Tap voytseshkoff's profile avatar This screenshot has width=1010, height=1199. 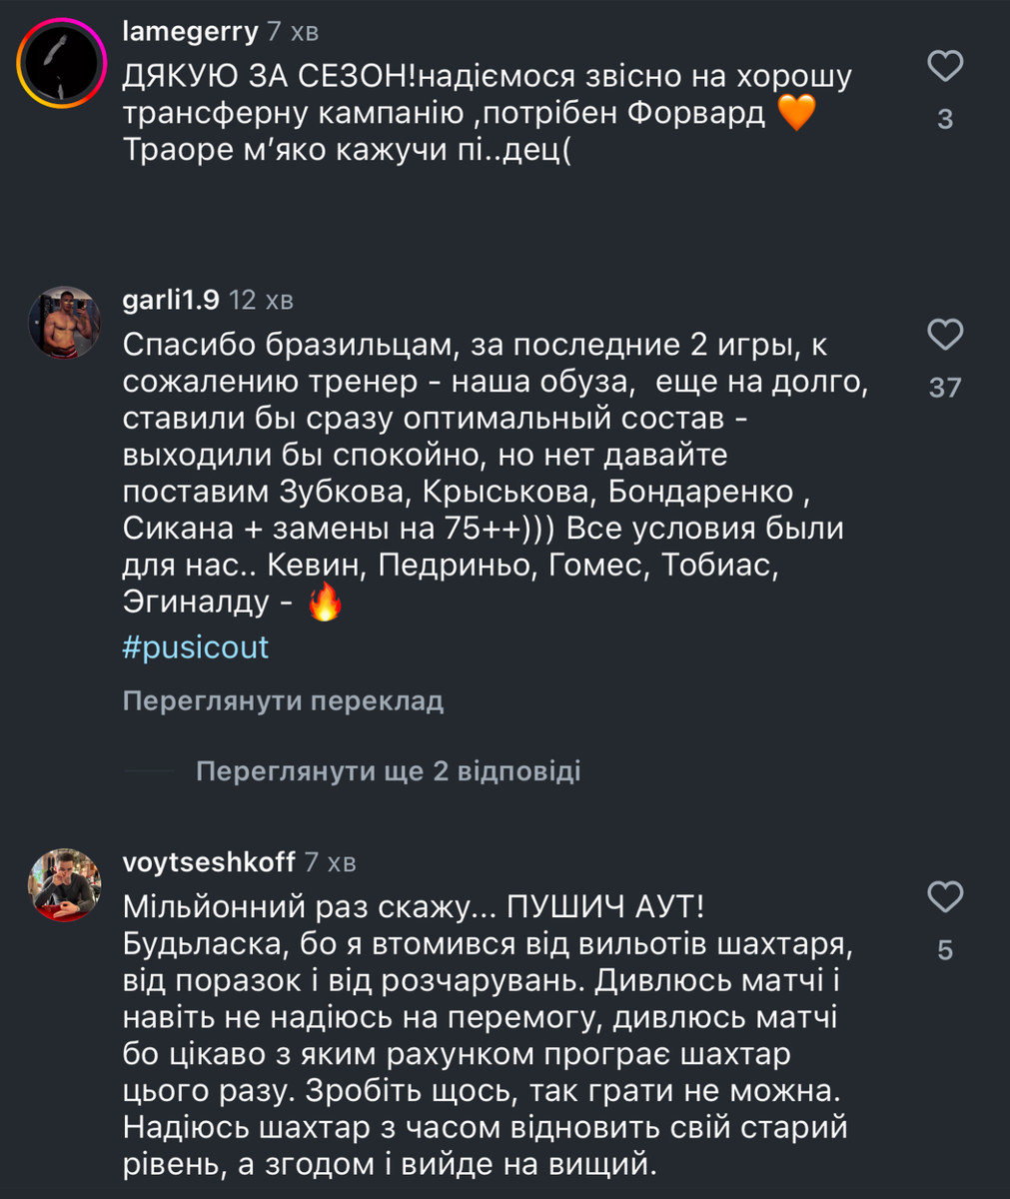[x=63, y=884]
